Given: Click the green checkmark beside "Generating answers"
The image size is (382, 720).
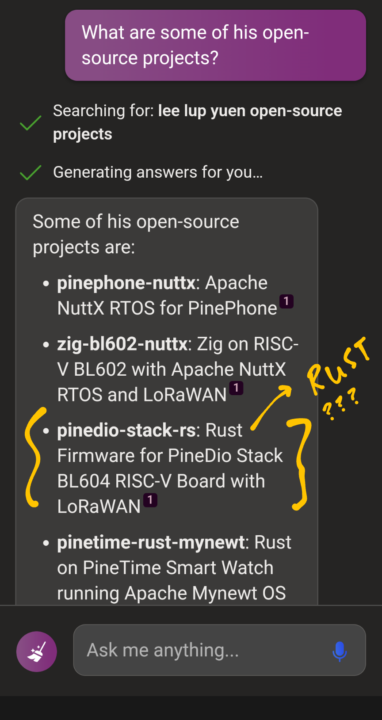Looking at the screenshot, I should (31, 172).
